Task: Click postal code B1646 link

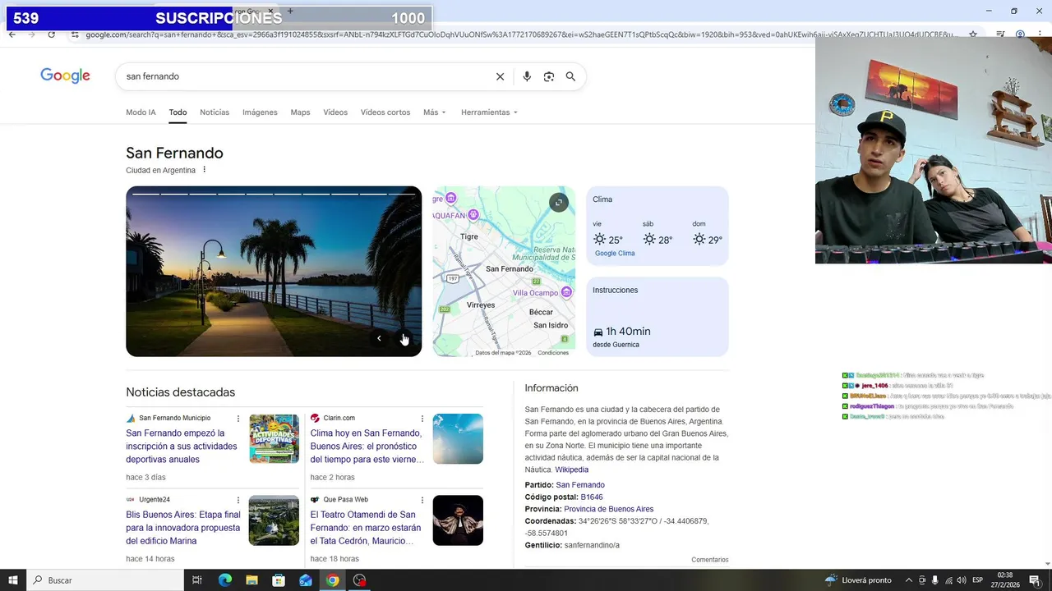Action: click(x=592, y=497)
